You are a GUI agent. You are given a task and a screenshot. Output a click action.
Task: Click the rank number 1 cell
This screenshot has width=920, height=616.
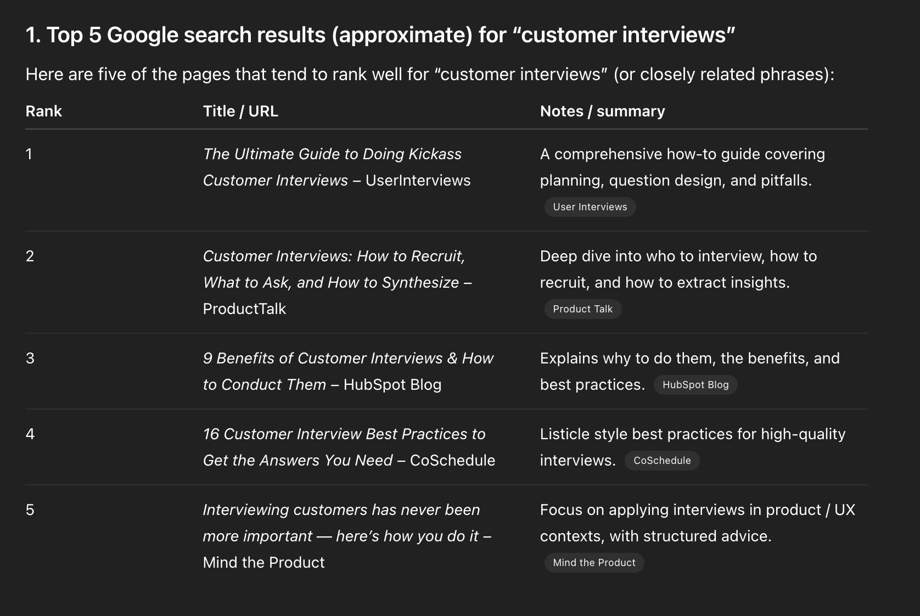29,154
